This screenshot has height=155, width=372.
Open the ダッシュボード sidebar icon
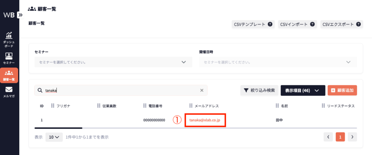[9, 40]
